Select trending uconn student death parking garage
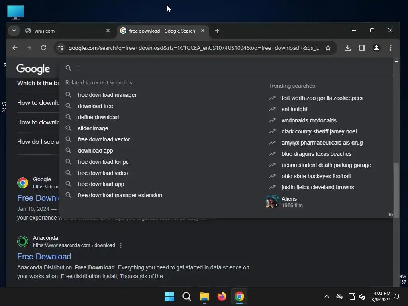408x306 pixels. pyautogui.click(x=326, y=165)
